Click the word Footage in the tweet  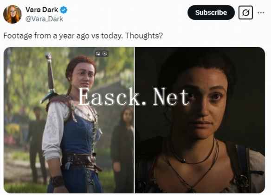pos(18,36)
